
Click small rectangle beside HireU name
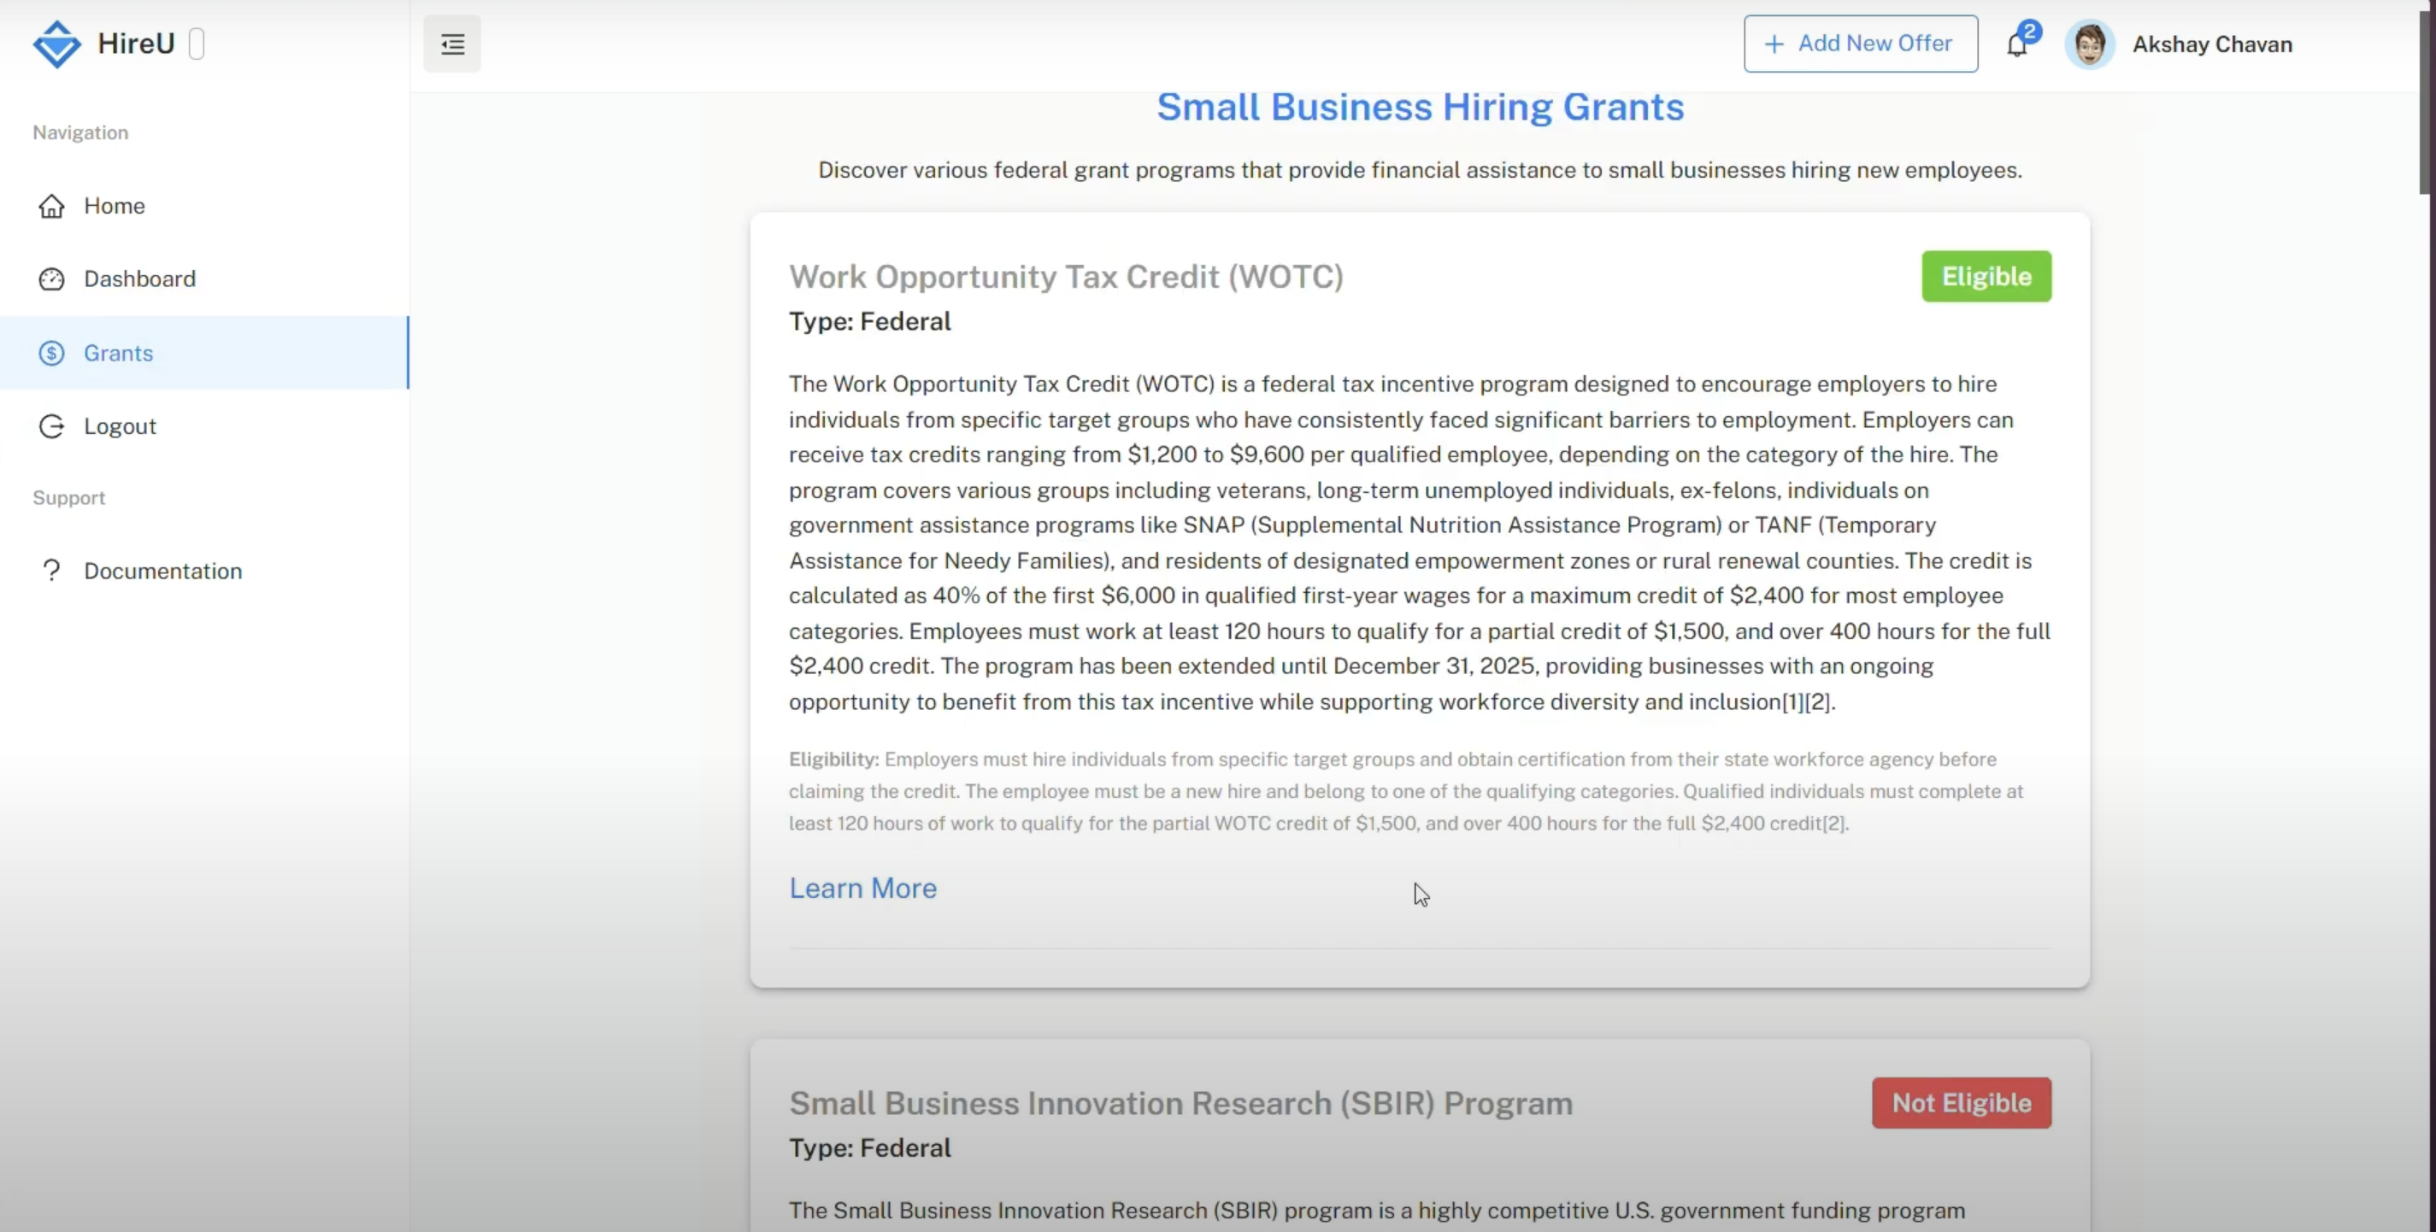197,44
